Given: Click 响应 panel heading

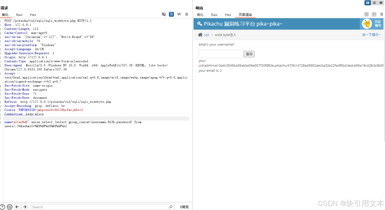Looking at the screenshot, I should click(x=199, y=8).
